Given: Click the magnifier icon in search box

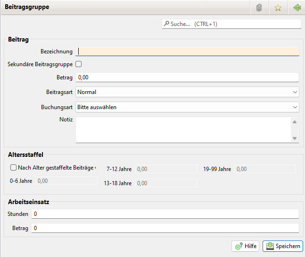Looking at the screenshot, I should coord(166,24).
